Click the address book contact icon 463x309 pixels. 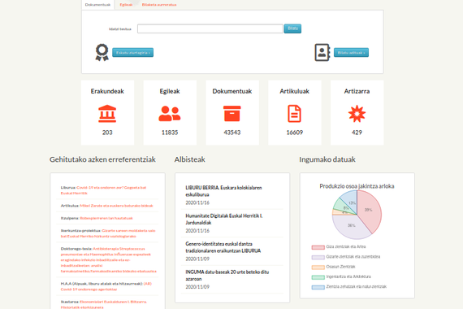pos(322,52)
